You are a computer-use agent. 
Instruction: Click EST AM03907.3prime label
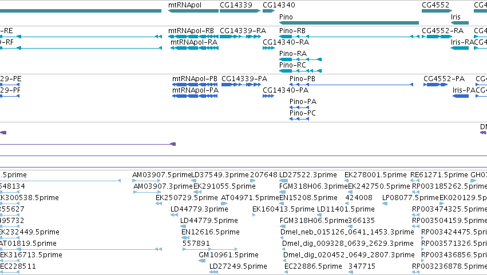[163, 186]
